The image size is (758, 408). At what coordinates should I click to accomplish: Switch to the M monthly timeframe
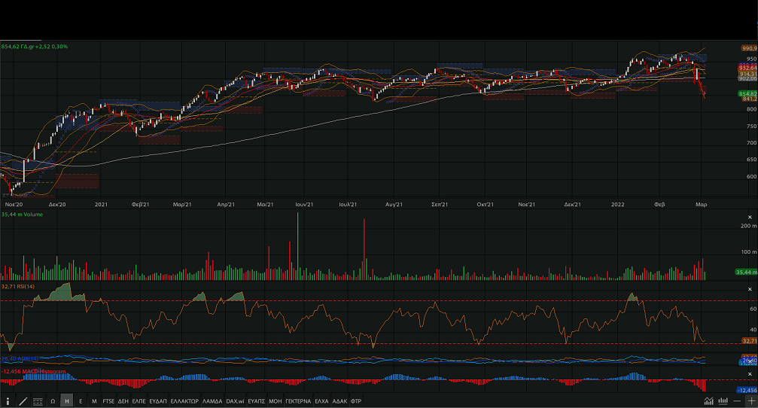[94, 401]
